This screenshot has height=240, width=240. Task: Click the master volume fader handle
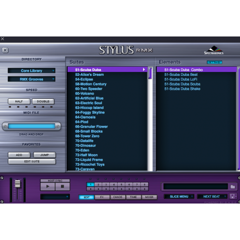[x=17, y=184]
